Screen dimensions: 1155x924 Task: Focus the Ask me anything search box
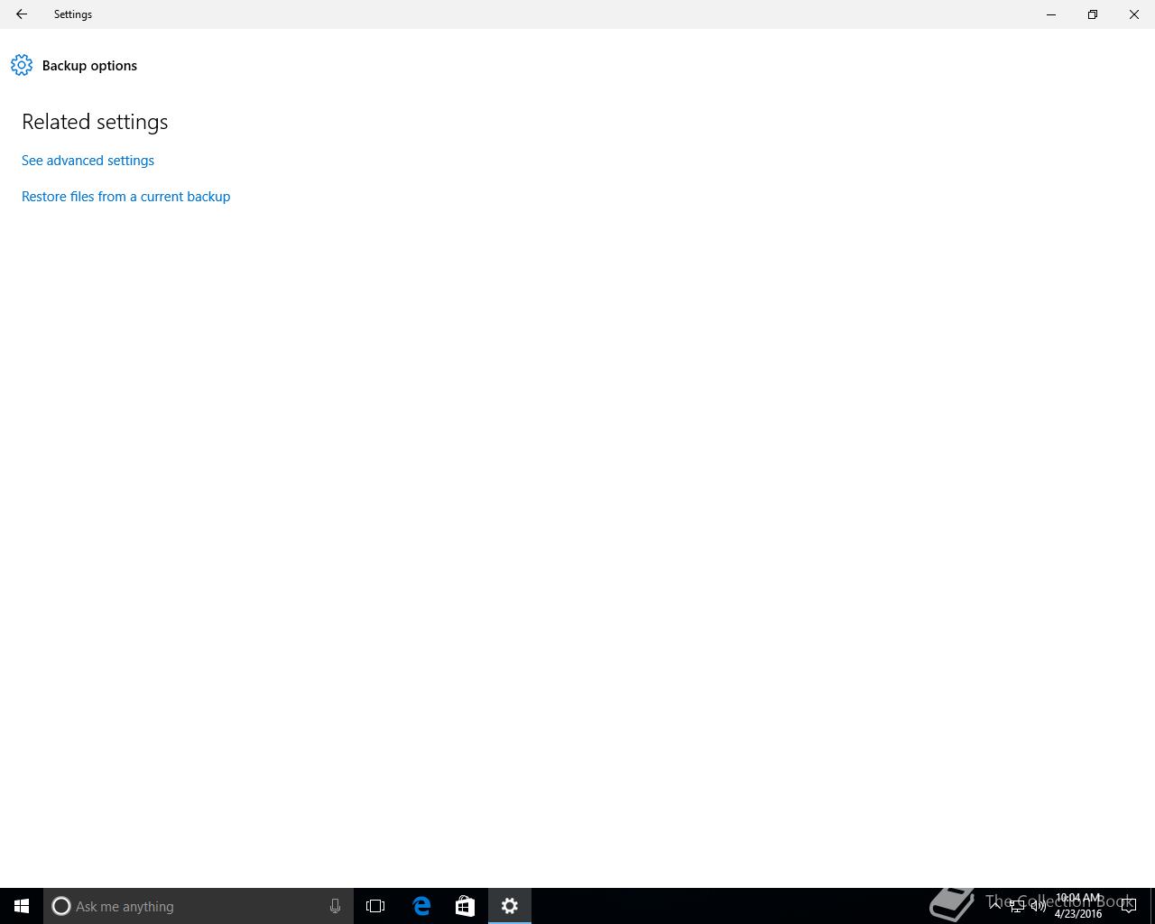click(199, 906)
